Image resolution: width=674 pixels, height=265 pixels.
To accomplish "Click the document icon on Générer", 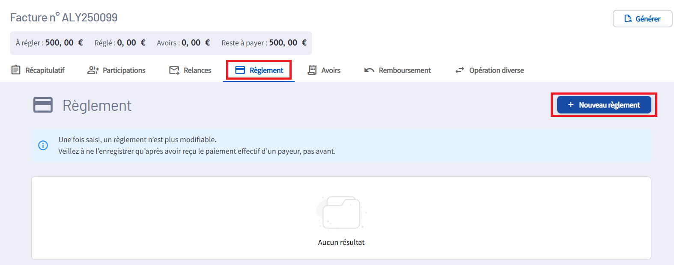I will click(x=628, y=19).
